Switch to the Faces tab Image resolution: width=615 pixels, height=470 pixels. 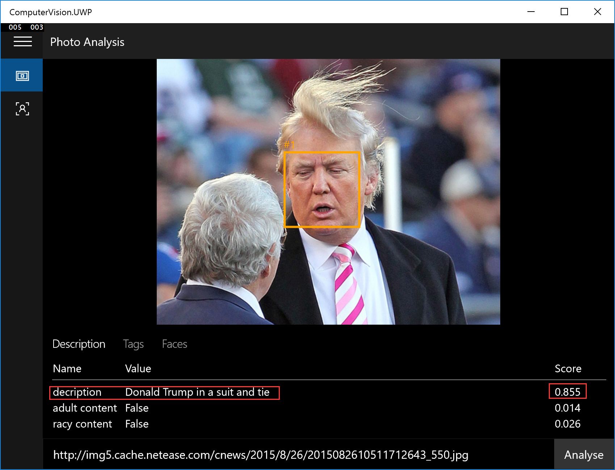174,344
